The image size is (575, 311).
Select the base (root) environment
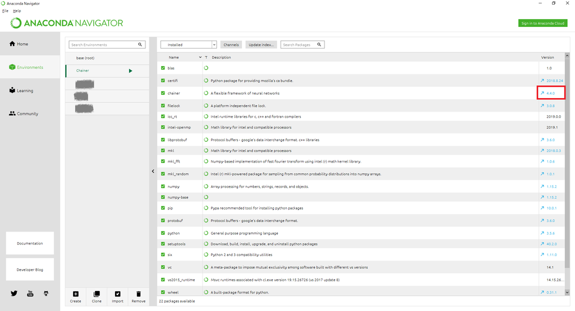[107, 58]
